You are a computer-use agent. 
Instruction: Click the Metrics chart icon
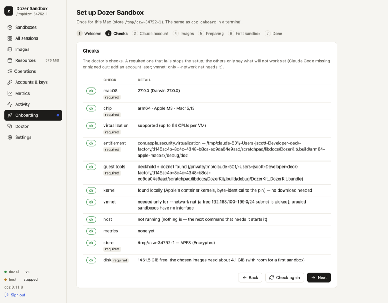tap(10, 93)
